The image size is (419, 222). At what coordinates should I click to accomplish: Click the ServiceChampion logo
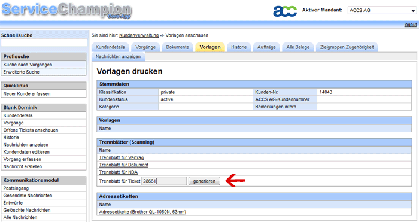(x=67, y=10)
